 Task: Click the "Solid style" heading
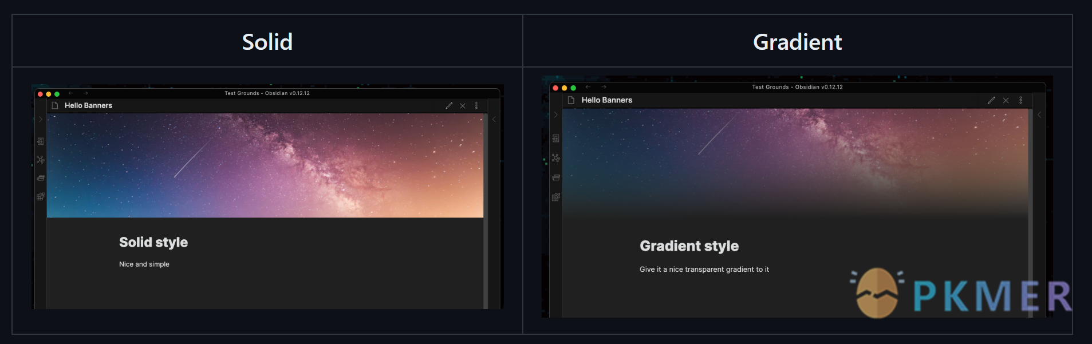coord(153,242)
